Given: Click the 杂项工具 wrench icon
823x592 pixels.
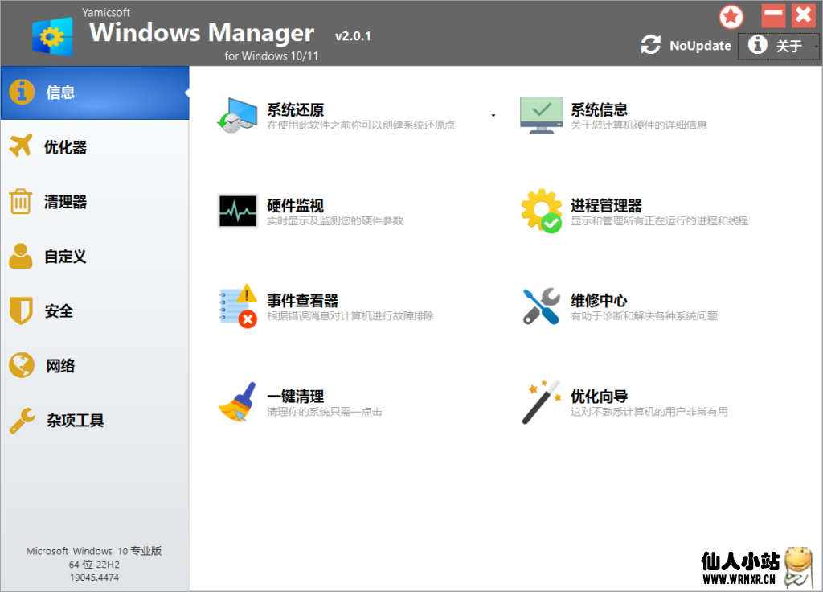Looking at the screenshot, I should (22, 420).
